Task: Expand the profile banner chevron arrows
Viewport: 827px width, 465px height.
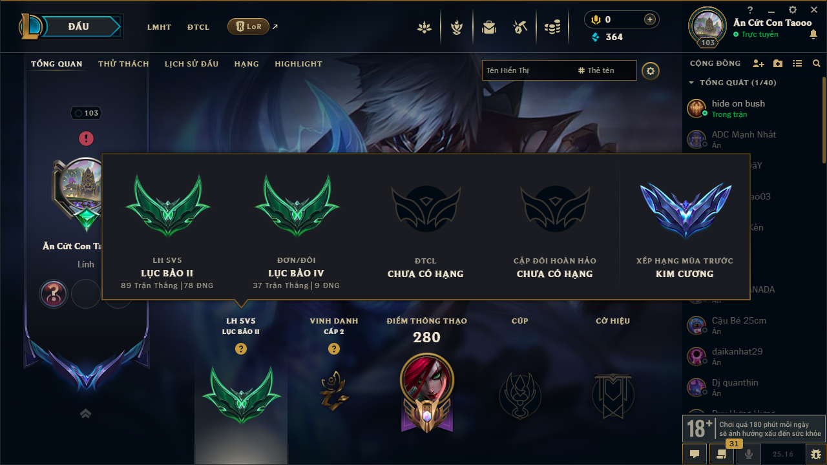Action: (85, 413)
